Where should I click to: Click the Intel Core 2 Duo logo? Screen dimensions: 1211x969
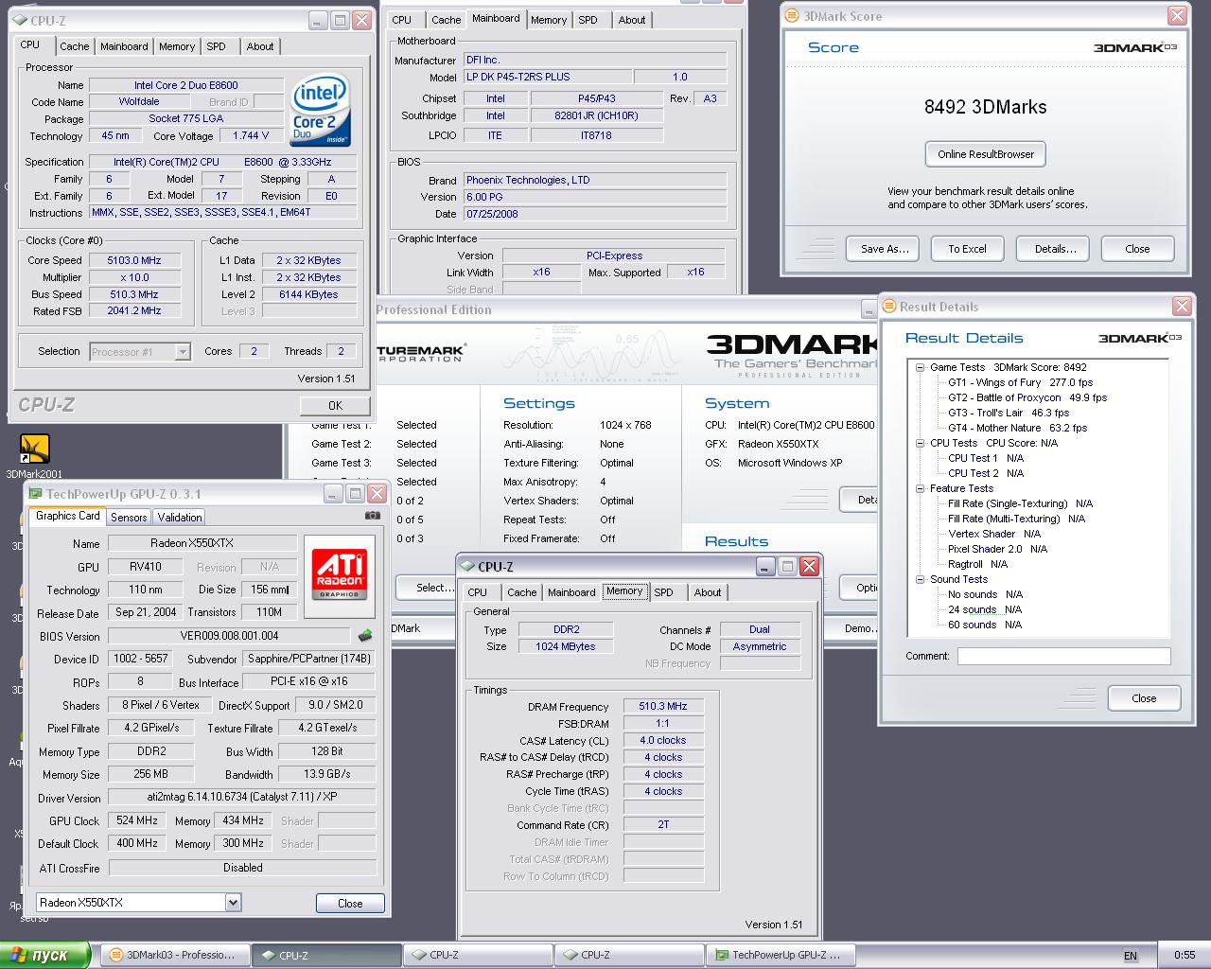coord(321,112)
